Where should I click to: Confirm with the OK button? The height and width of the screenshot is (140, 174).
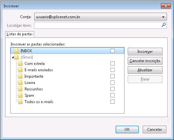[x=127, y=129]
